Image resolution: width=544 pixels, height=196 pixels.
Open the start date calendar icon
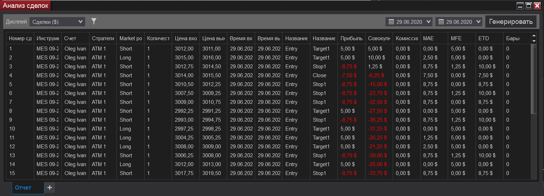[391, 22]
